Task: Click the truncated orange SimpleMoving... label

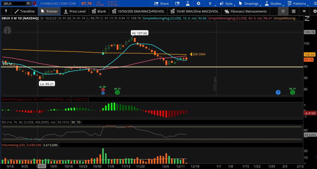Action: click(x=286, y=18)
